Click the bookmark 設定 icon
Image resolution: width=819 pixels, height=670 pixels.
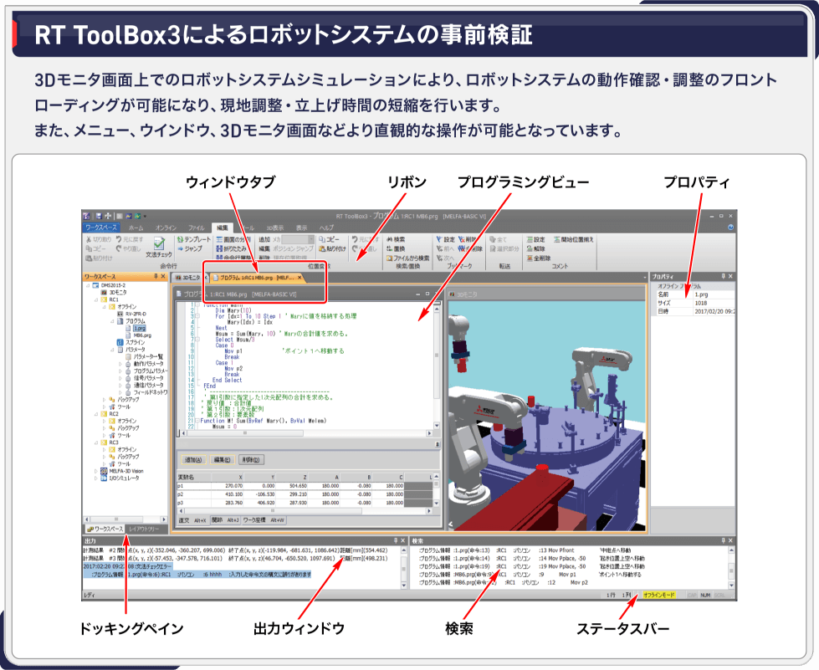click(439, 239)
